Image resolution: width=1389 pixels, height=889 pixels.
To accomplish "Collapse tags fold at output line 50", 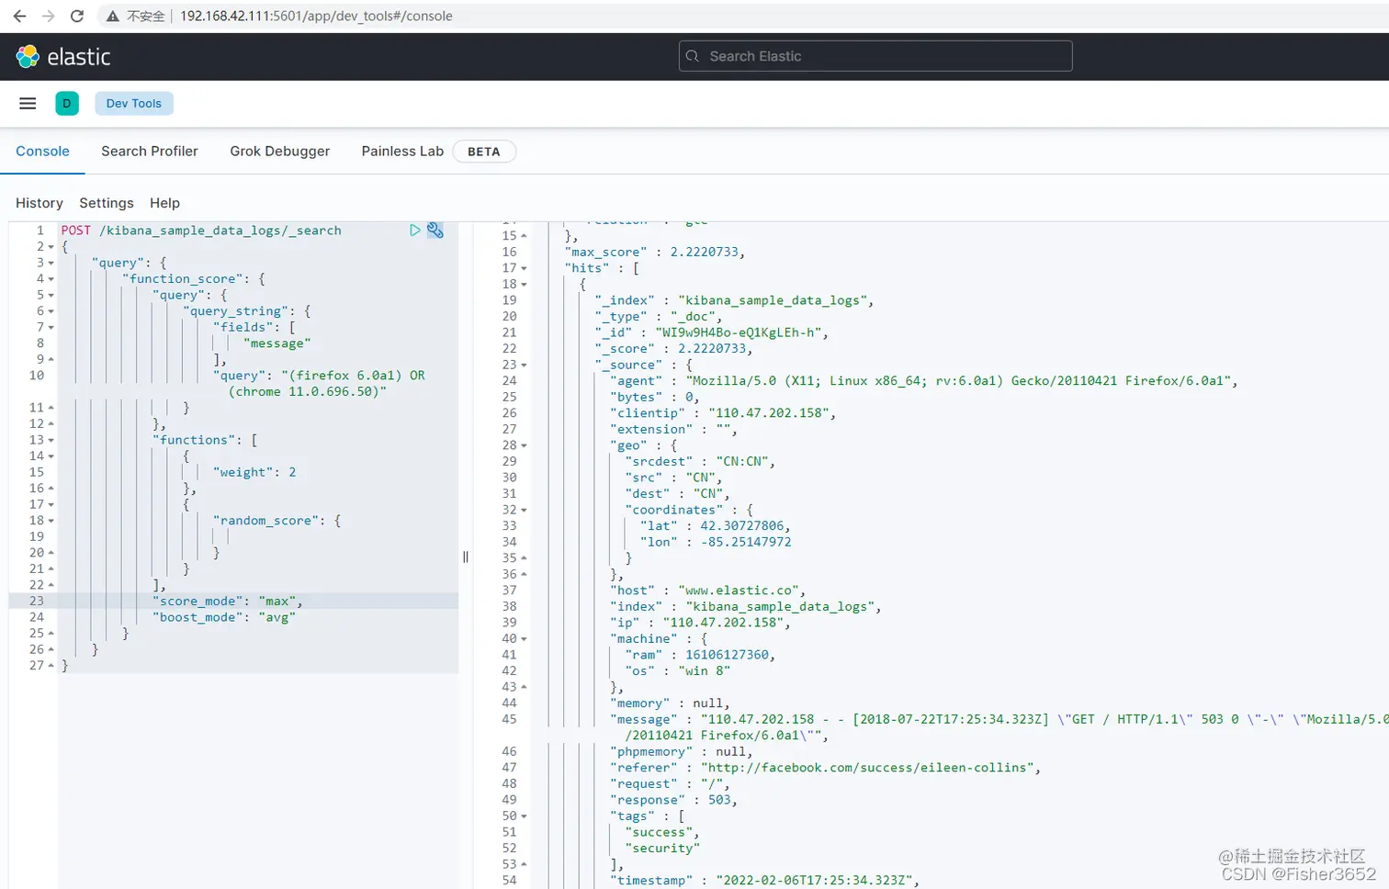I will click(525, 816).
